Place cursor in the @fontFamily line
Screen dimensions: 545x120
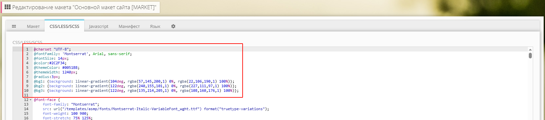83,54
